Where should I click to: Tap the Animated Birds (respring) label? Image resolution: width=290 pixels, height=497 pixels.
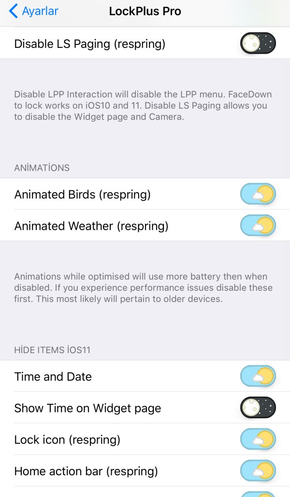83,195
